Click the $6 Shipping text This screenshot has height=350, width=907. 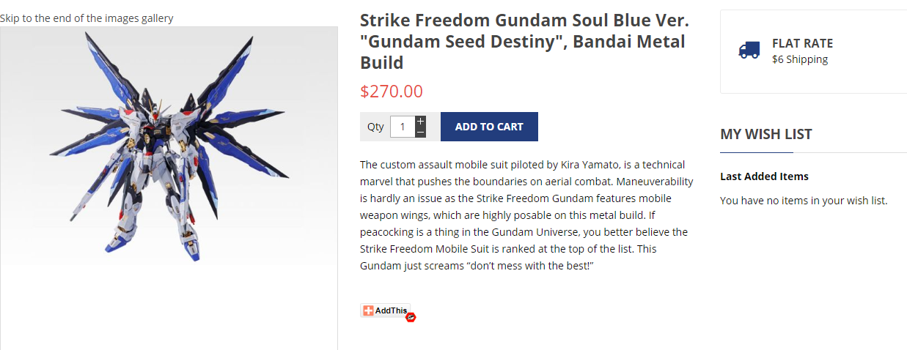[800, 59]
